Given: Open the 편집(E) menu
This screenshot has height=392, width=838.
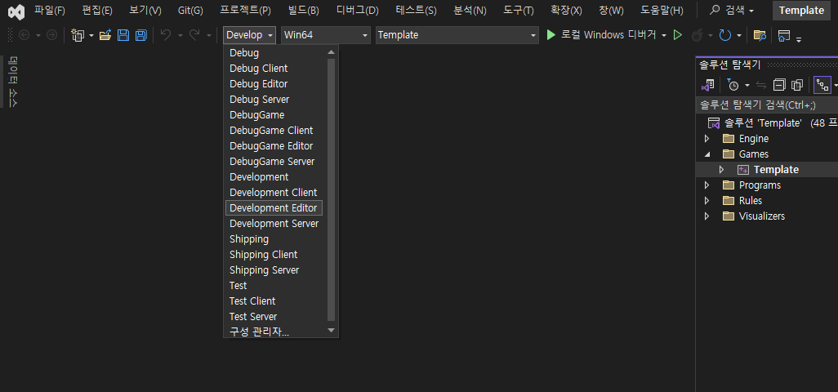Looking at the screenshot, I should click(x=97, y=10).
